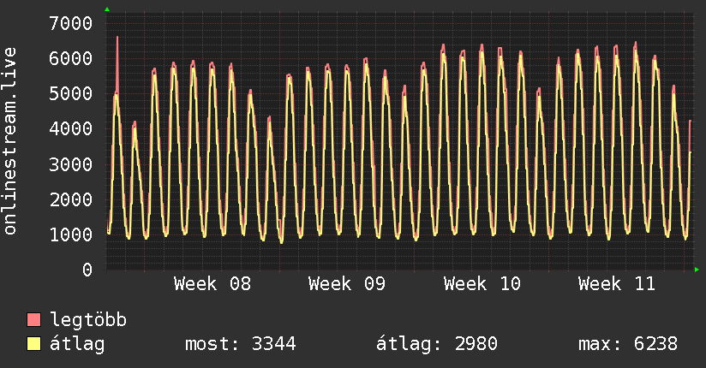
Task: Click the onlinestream.live vertical axis title
Action: [9, 141]
